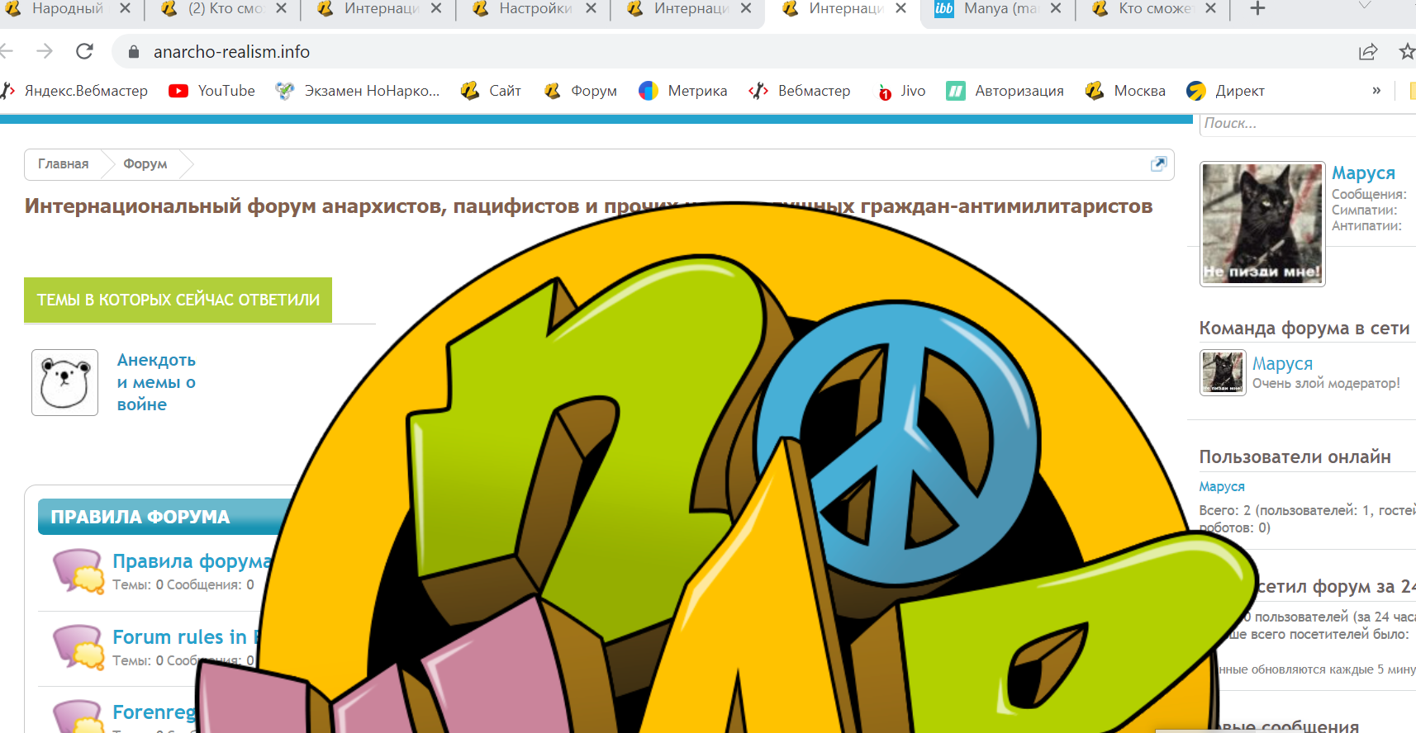Viewport: 1416px width, 733px height.
Task: Click 'Очень злой модератор!' text
Action: coord(1326,383)
